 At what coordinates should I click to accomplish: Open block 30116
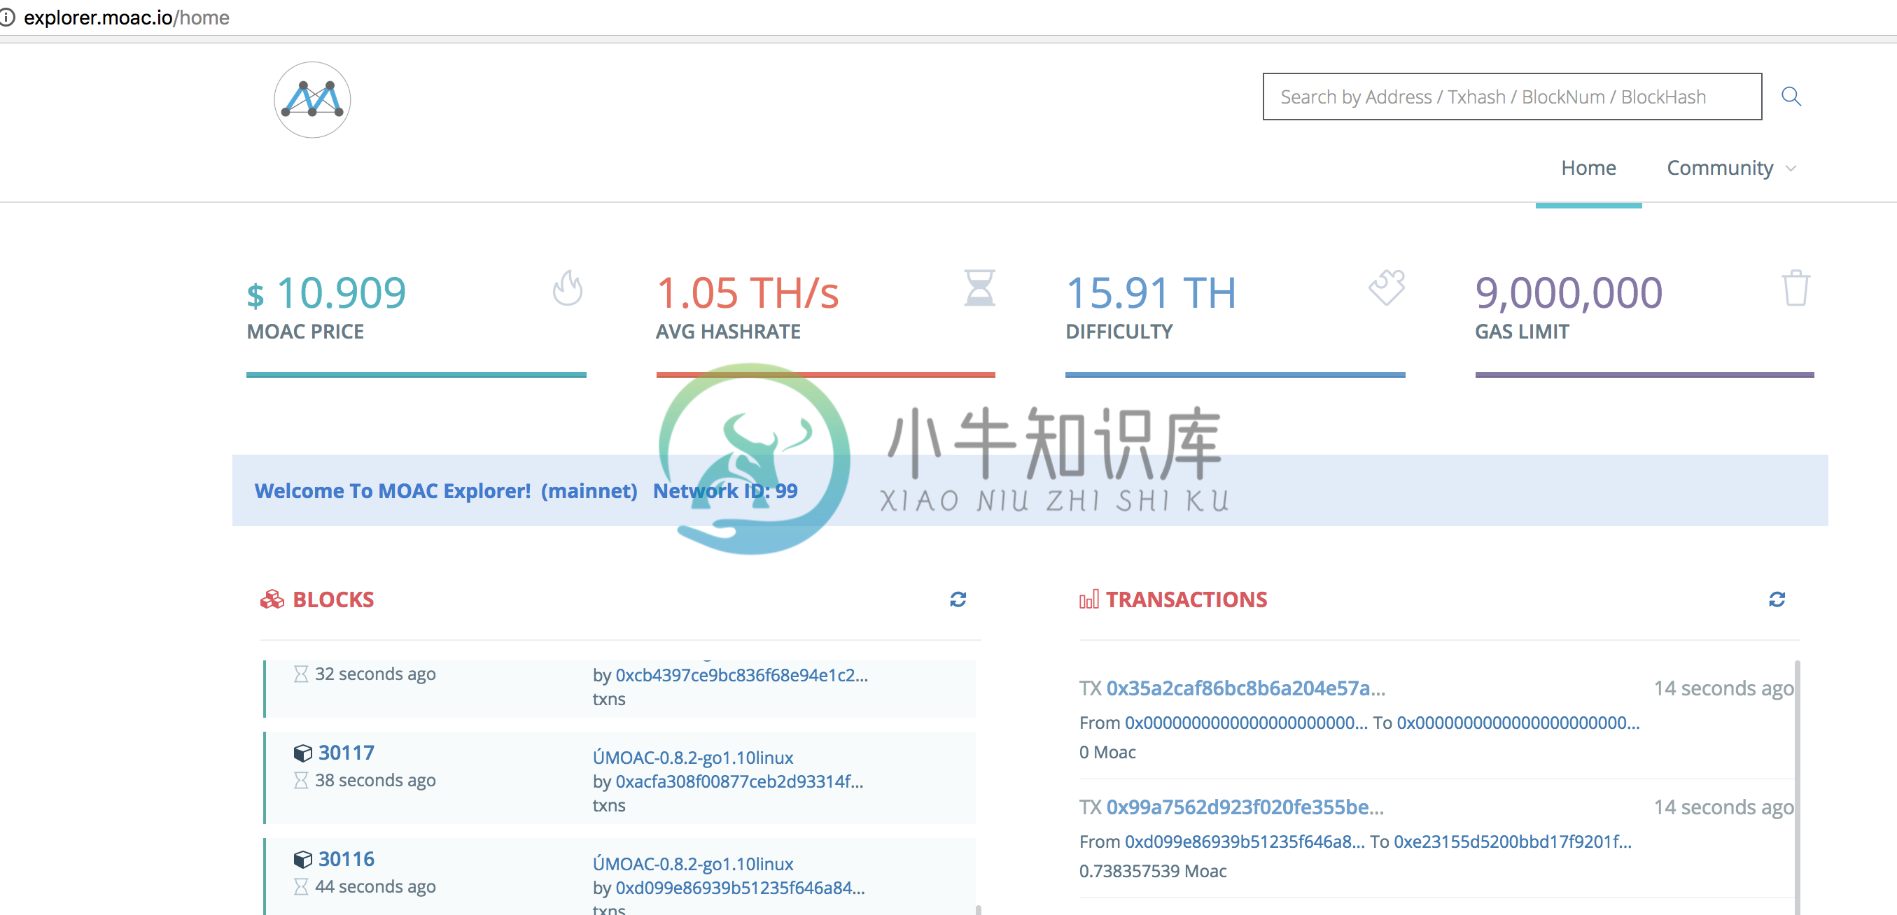pos(346,859)
